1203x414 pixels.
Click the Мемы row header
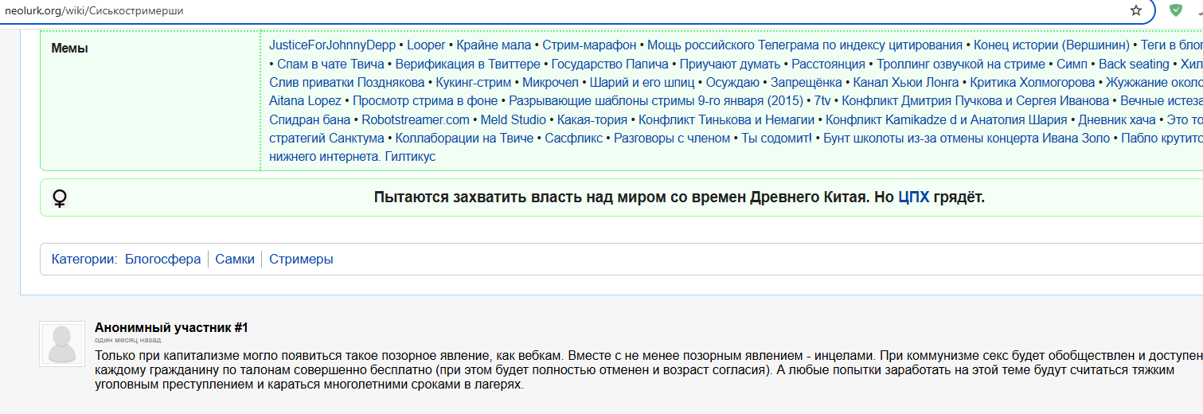tap(70, 48)
